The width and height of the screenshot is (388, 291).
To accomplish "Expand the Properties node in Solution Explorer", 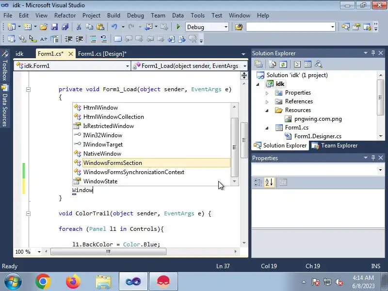I will click(267, 93).
